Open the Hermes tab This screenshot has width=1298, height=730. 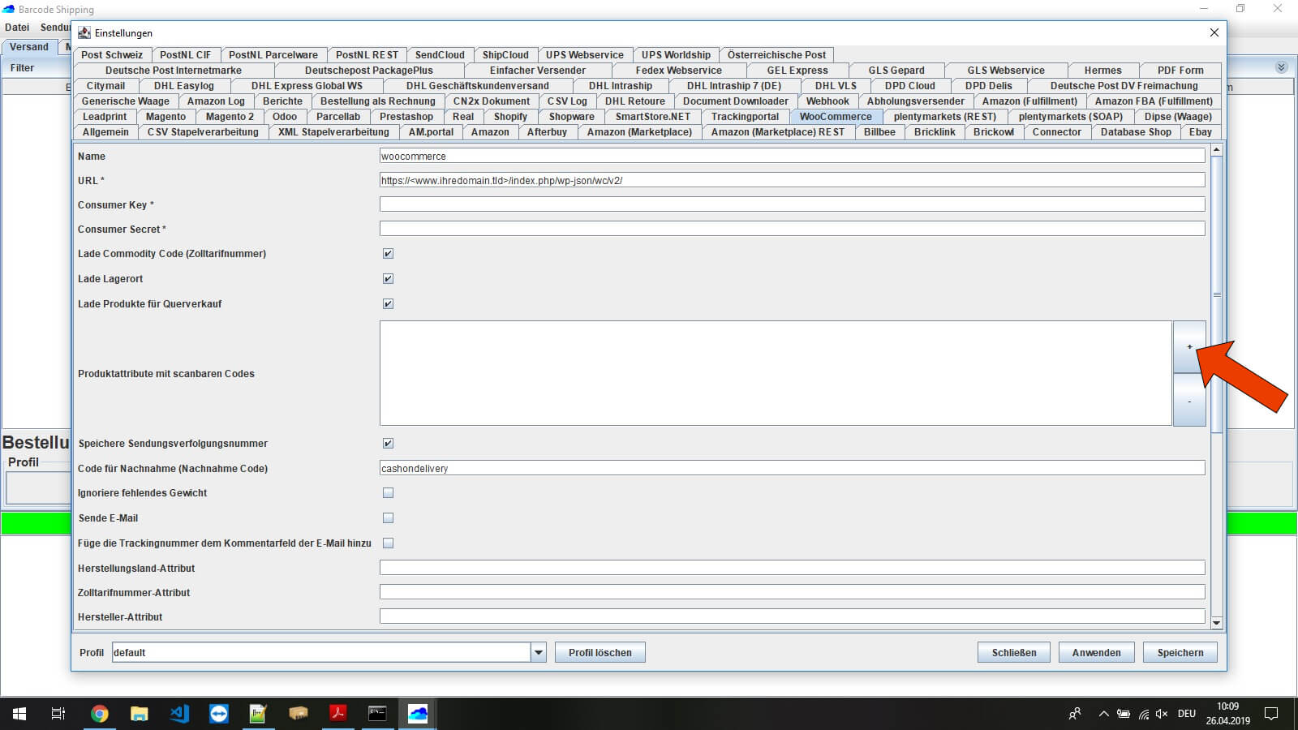click(1102, 71)
